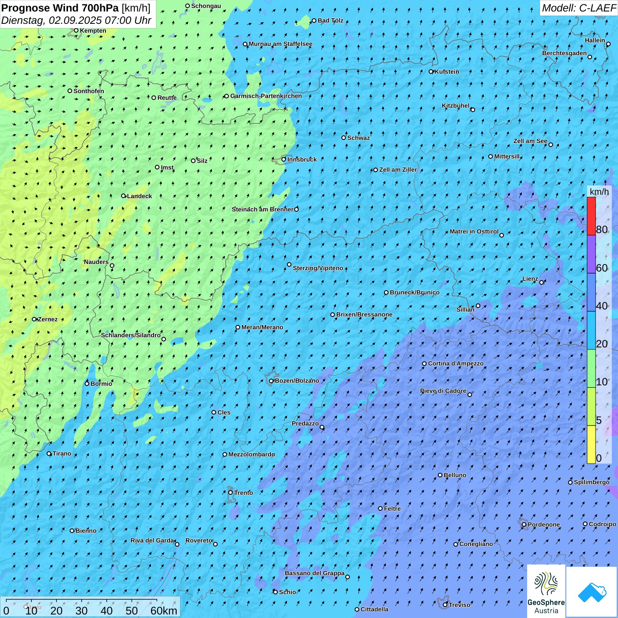Click the 'Mittersill' label

coord(507,157)
